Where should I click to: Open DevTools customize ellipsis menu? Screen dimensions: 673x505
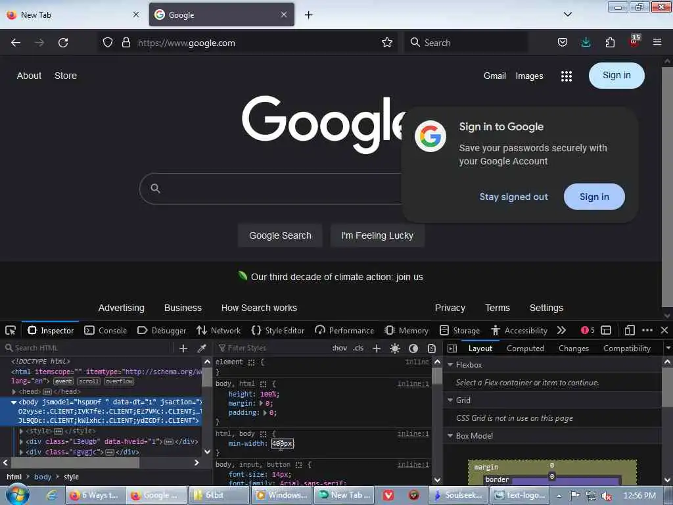click(647, 330)
